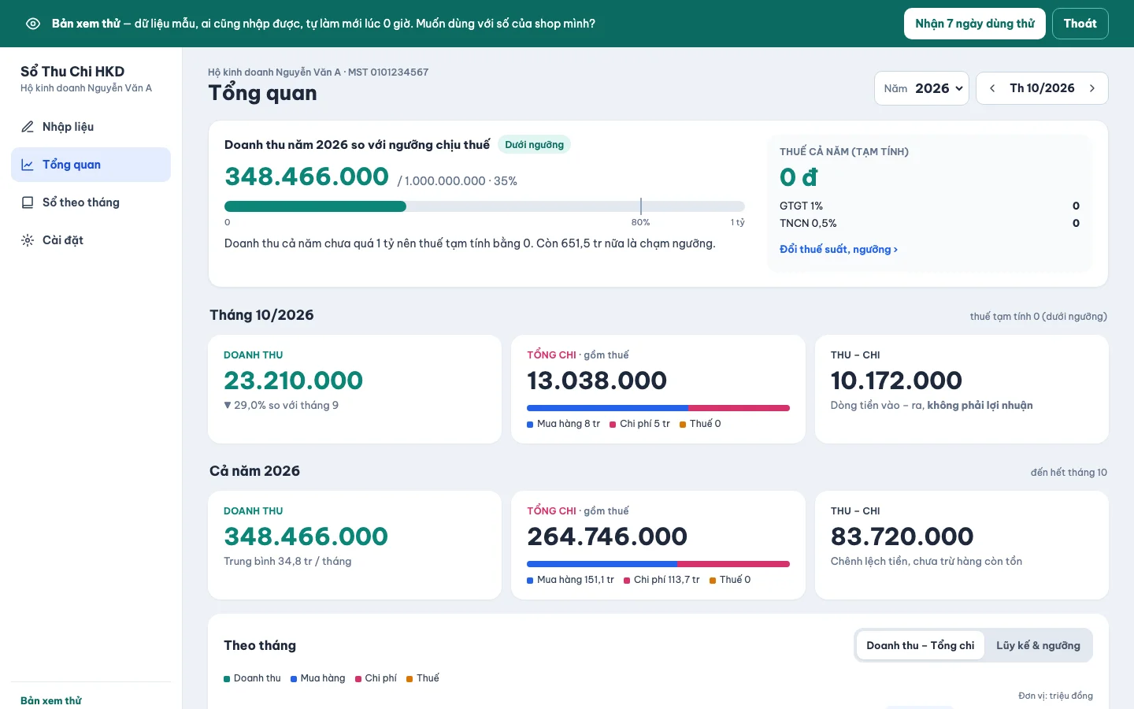Click Nhận 7 ngày dùng thử button
Screen dimensions: 1134x709
[975, 24]
